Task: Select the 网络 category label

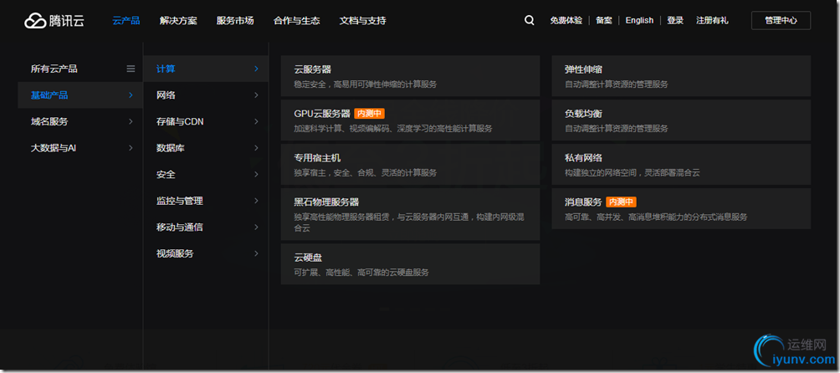Action: pyautogui.click(x=166, y=95)
